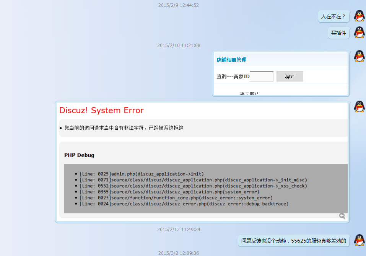Viewport: 366px width, 256px height.
Task: Select the 人在不在？ message bubble
Action: (x=333, y=16)
